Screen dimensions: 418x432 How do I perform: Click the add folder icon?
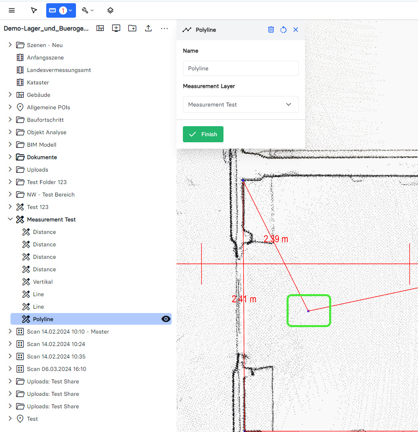132,28
